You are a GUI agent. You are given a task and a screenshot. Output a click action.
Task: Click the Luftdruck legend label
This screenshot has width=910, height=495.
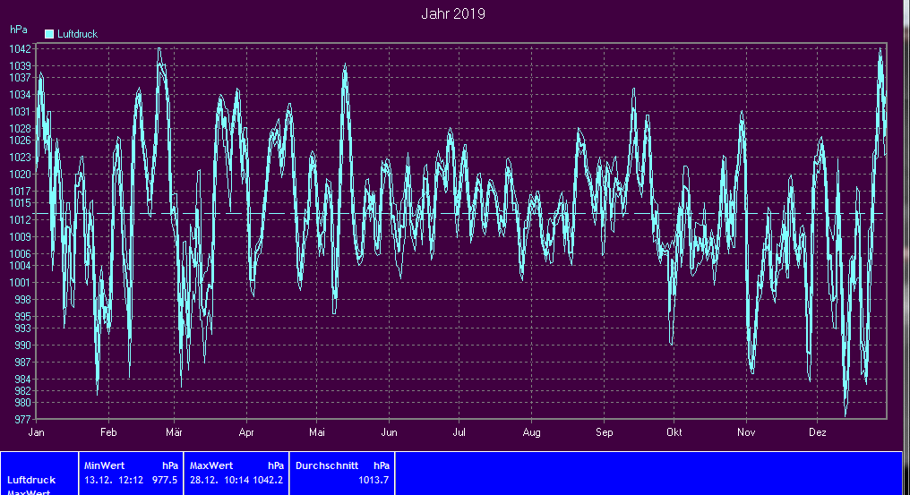[x=77, y=34]
